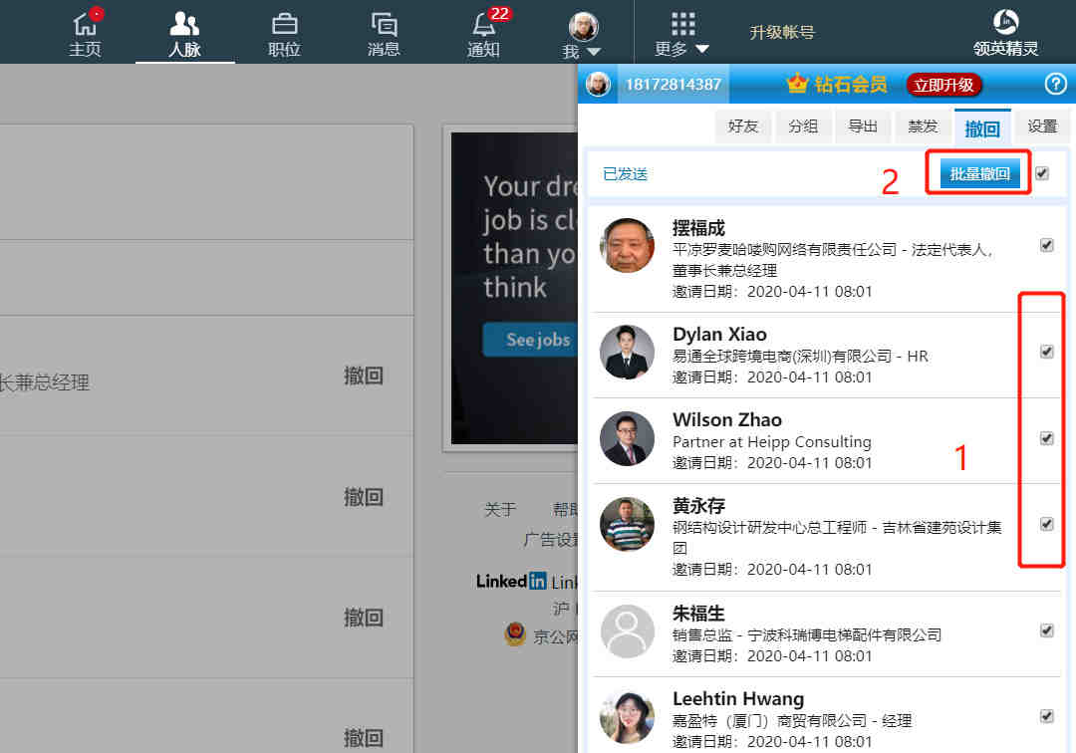Click the name 朱福生

coord(698,614)
